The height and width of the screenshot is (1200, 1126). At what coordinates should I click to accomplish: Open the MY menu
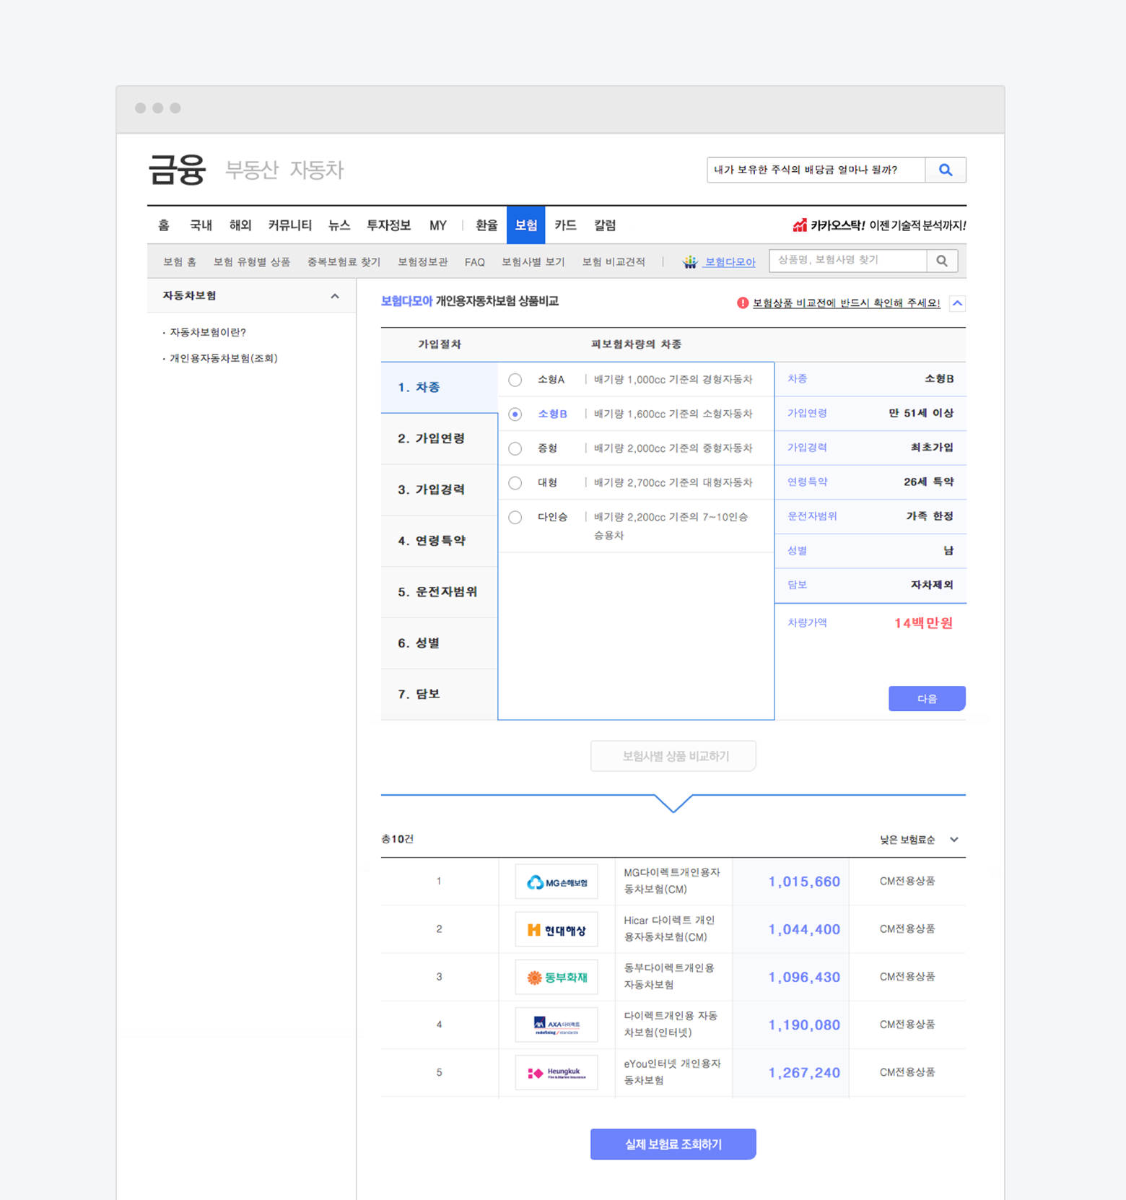click(438, 225)
